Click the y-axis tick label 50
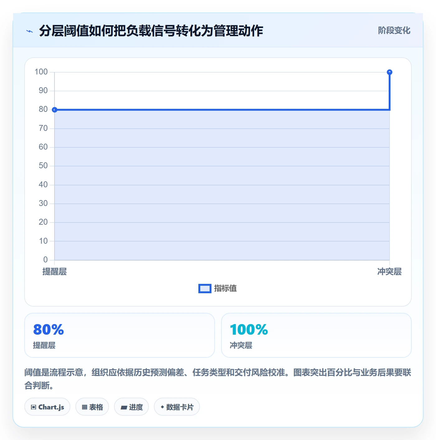The width and height of the screenshot is (436, 440). [43, 166]
